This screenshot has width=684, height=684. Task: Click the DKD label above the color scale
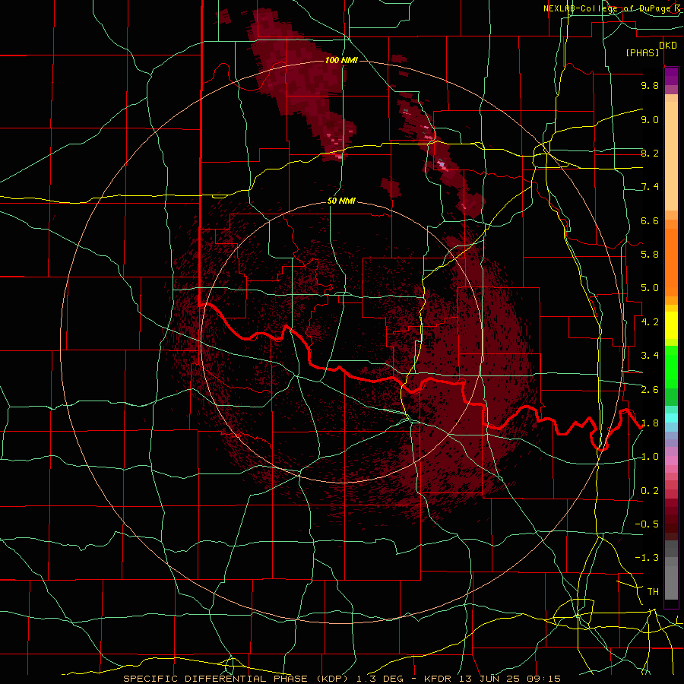668,45
